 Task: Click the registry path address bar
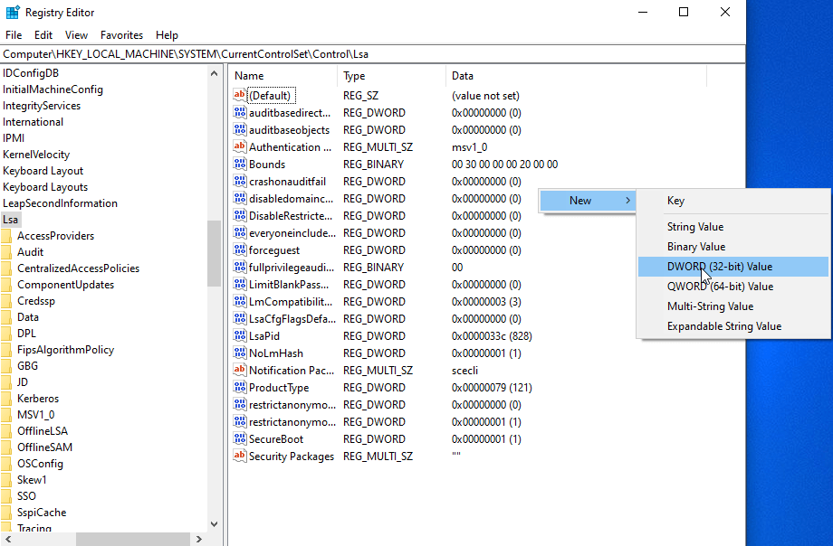(x=371, y=54)
